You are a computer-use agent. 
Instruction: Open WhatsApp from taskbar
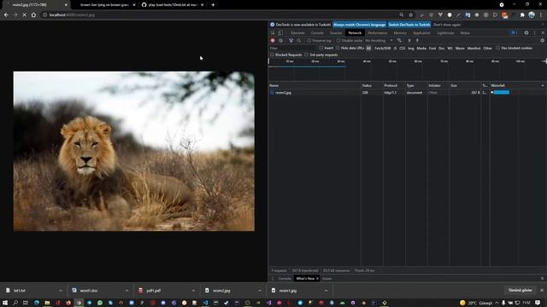click(x=100, y=303)
